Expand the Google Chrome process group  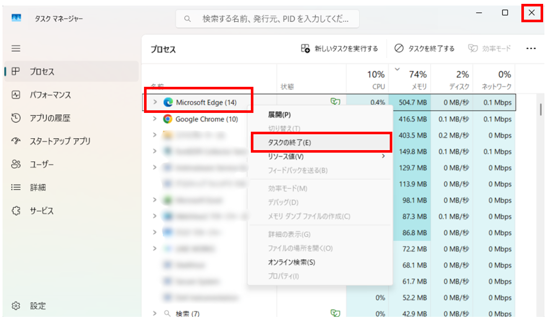point(155,119)
